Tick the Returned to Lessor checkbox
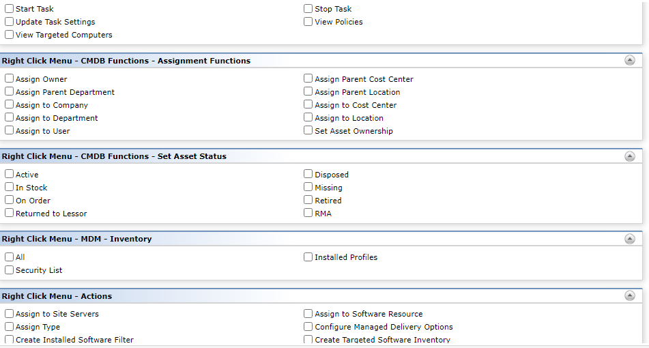The height and width of the screenshot is (348, 649). click(9, 213)
